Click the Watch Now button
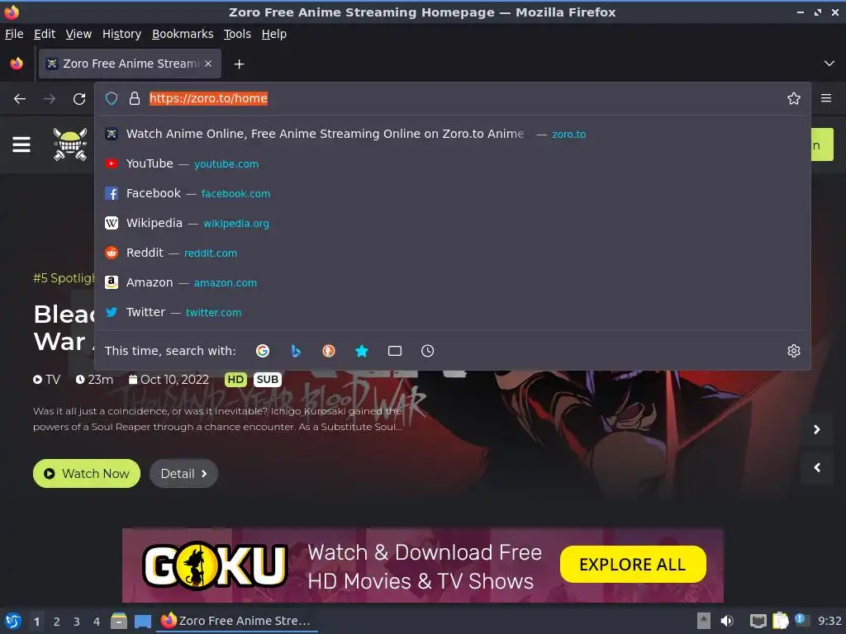The width and height of the screenshot is (846, 634). pyautogui.click(x=86, y=473)
